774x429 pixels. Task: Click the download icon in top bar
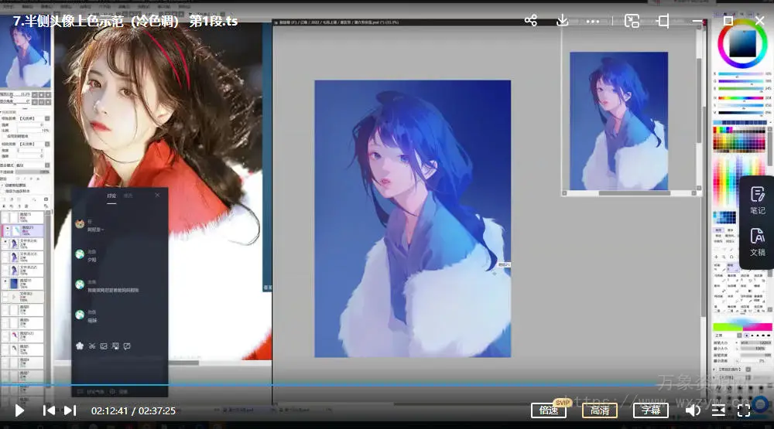(563, 21)
